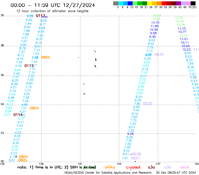
Task: Click the wave height value '14.49'
Action: (157, 15)
